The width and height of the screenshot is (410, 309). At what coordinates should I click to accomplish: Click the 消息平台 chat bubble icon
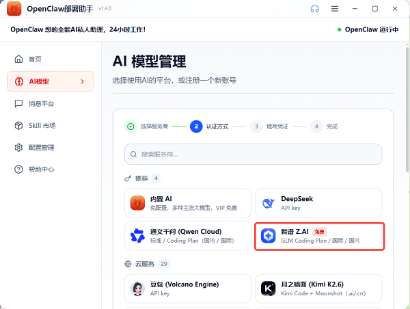pos(18,104)
